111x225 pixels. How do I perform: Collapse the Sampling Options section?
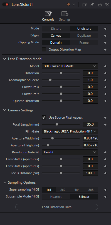pyautogui.click(x=5, y=182)
